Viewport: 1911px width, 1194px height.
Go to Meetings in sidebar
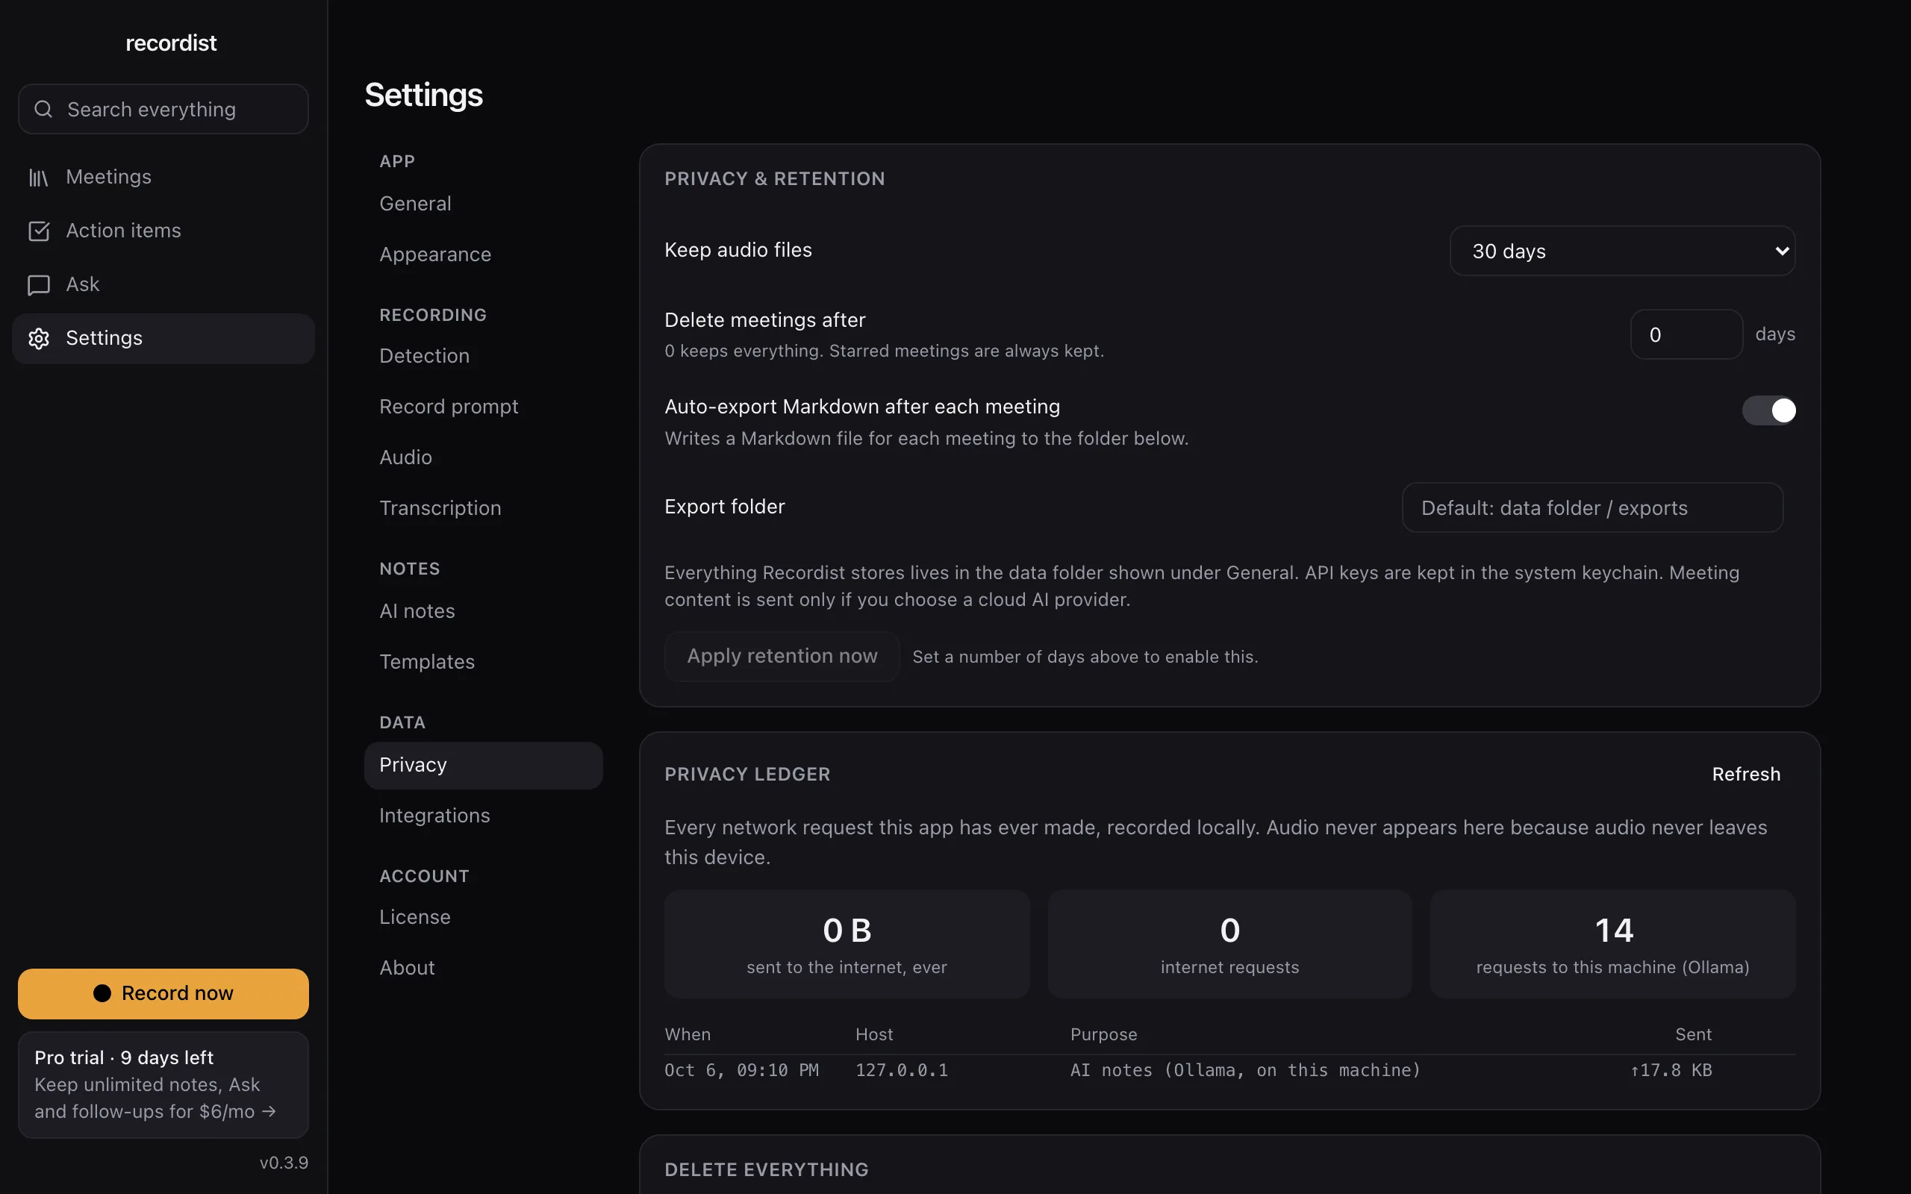coord(163,178)
